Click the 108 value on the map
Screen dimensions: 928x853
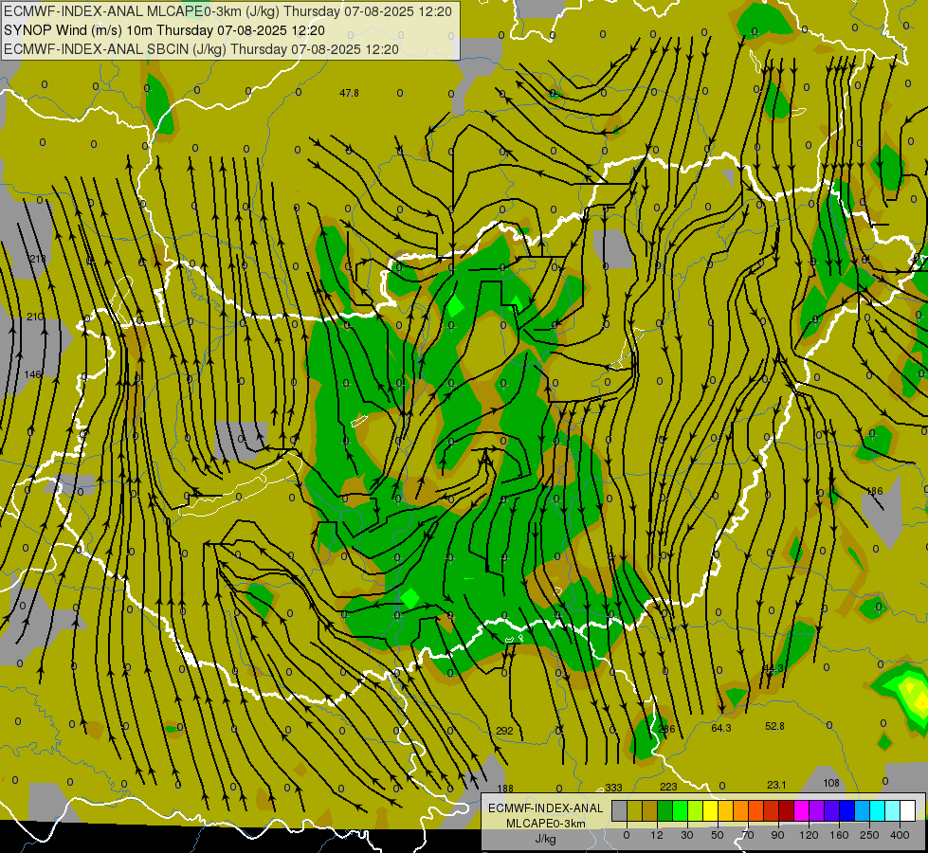point(831,783)
